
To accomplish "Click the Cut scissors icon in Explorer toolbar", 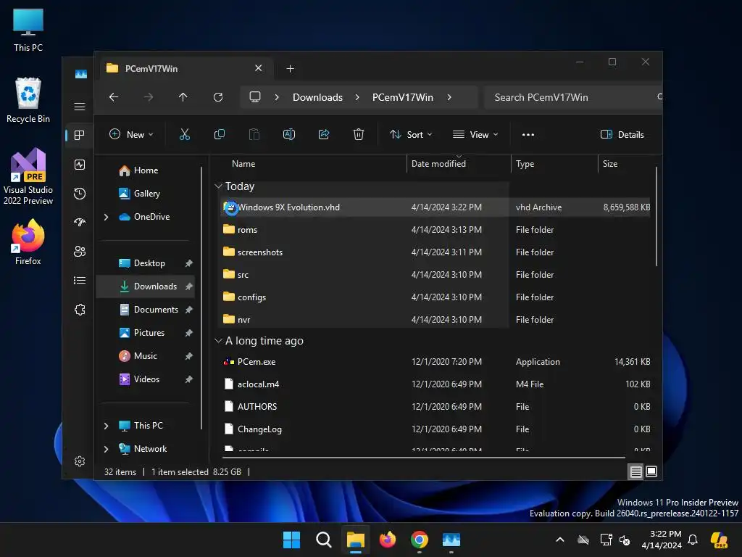I will tap(185, 134).
